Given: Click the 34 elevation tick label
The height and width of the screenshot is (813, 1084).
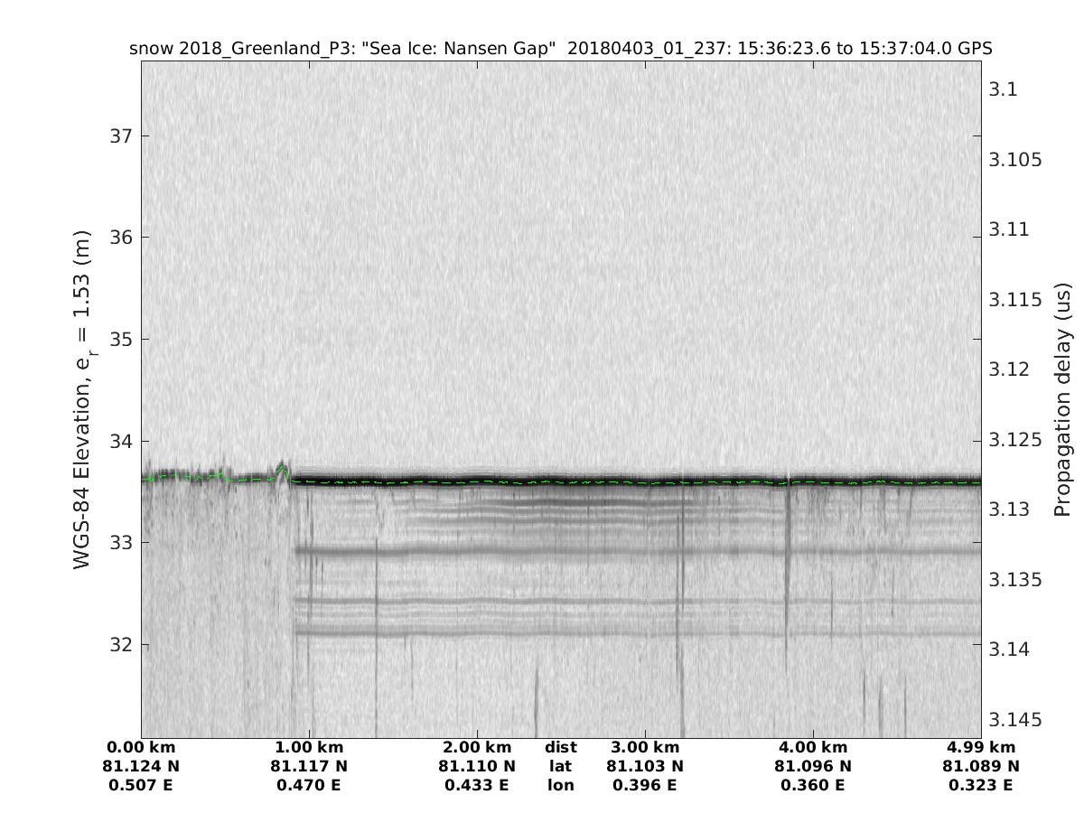Looking at the screenshot, I should [x=121, y=442].
